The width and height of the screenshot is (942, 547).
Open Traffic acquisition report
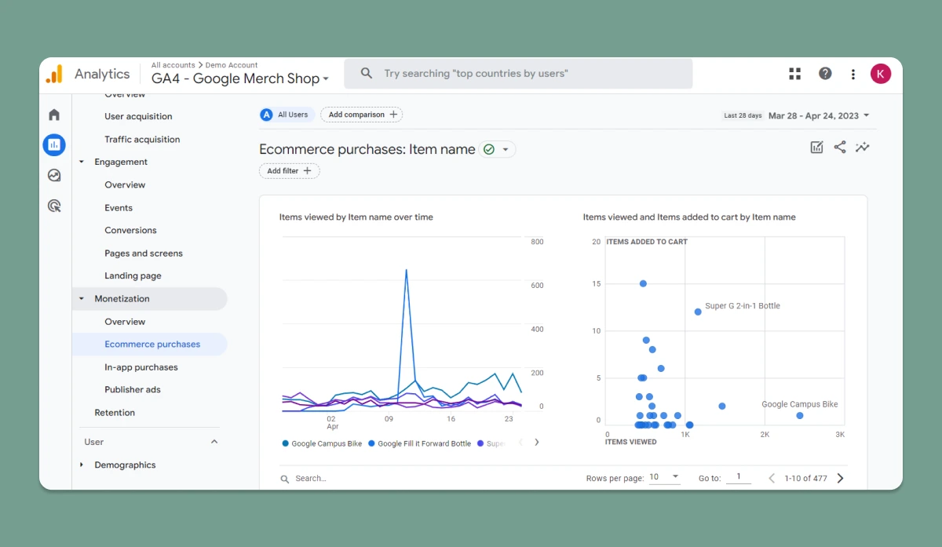pyautogui.click(x=142, y=140)
